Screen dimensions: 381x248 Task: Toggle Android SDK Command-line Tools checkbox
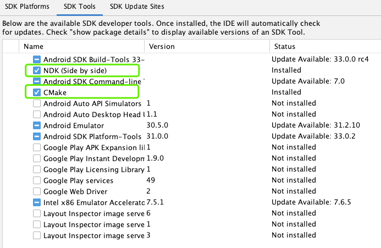point(37,81)
